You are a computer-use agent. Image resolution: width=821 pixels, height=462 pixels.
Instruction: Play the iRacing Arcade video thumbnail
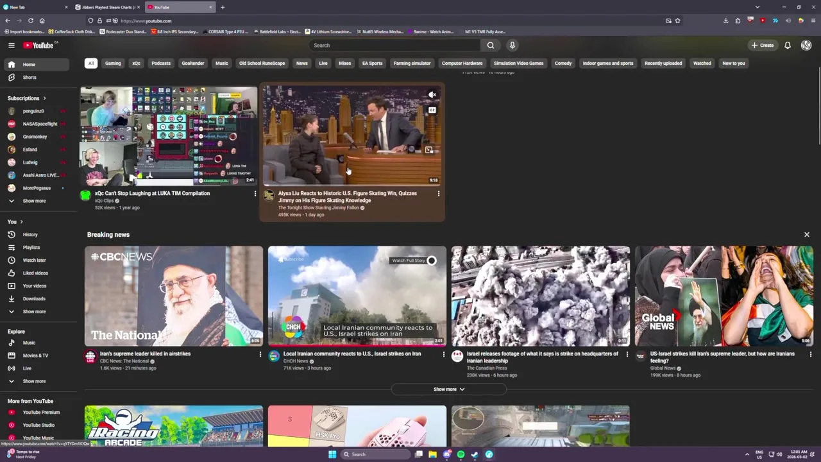click(174, 426)
